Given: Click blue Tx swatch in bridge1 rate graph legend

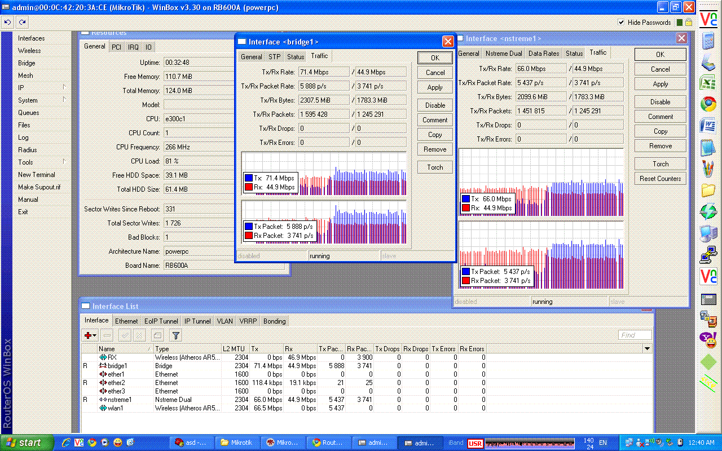Looking at the screenshot, I should [x=249, y=178].
